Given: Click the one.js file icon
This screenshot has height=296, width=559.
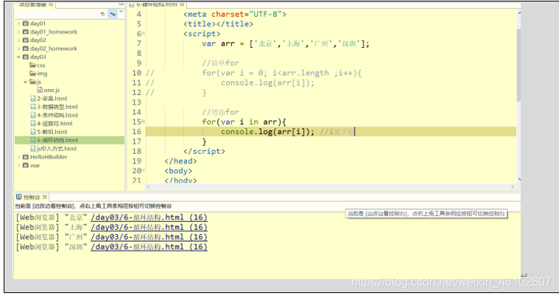Looking at the screenshot, I should pyautogui.click(x=40, y=91).
